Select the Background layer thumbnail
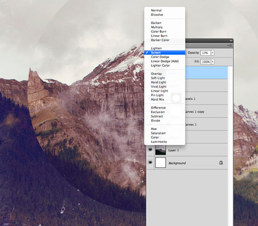 161,163
